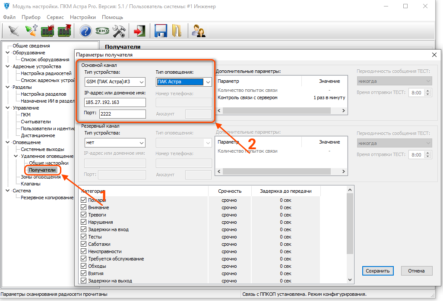Open the Прибор menu
Image resolution: width=443 pixels, height=301 pixels.
pyautogui.click(x=31, y=17)
